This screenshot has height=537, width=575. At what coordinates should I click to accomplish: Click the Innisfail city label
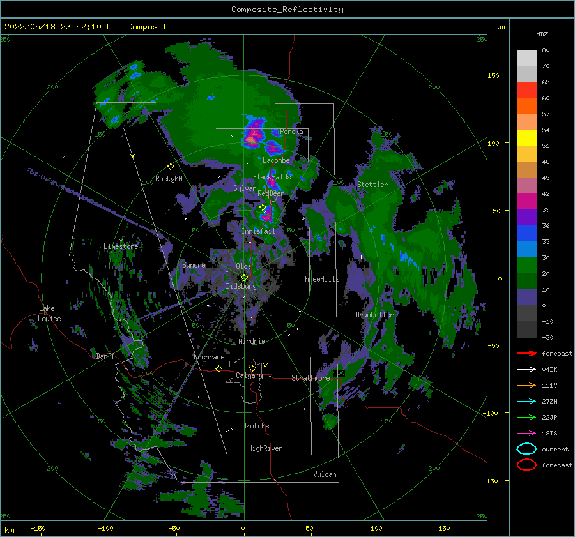tap(258, 231)
